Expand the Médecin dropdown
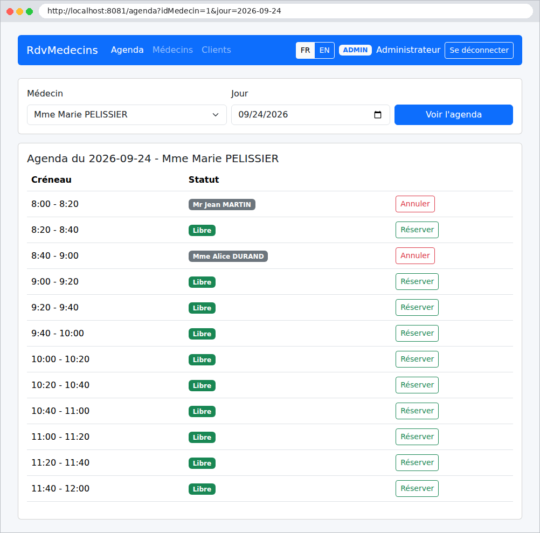Screen dimensions: 540x533 [x=127, y=115]
